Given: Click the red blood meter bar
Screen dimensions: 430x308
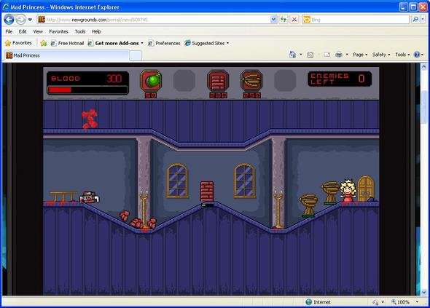Looking at the screenshot, I should 87,90.
